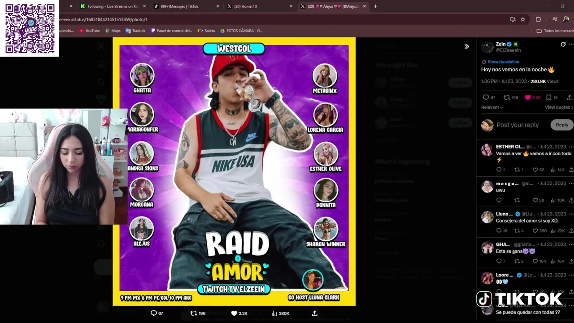Like Lluna's reply with 350 likes
The height and width of the screenshot is (323, 574).
click(x=535, y=231)
